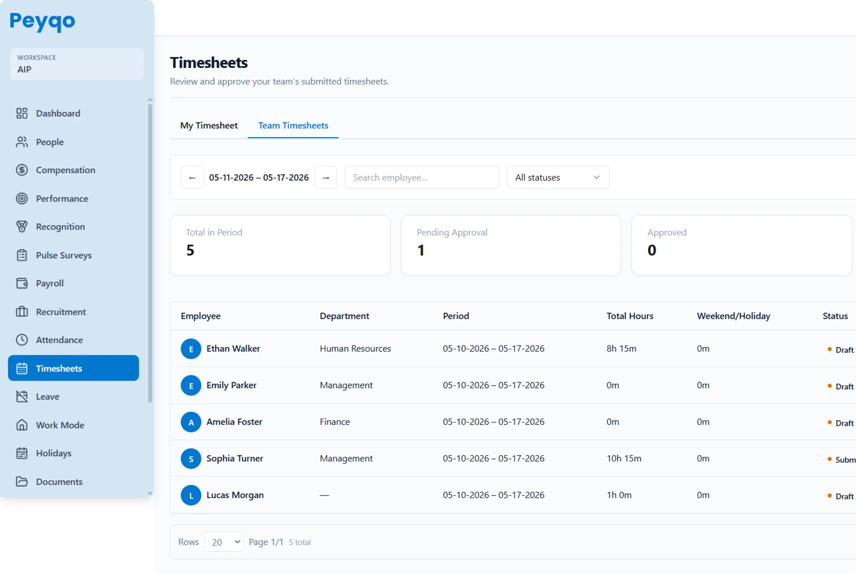
Task: Open Amelia Foster's name
Action: 234,422
